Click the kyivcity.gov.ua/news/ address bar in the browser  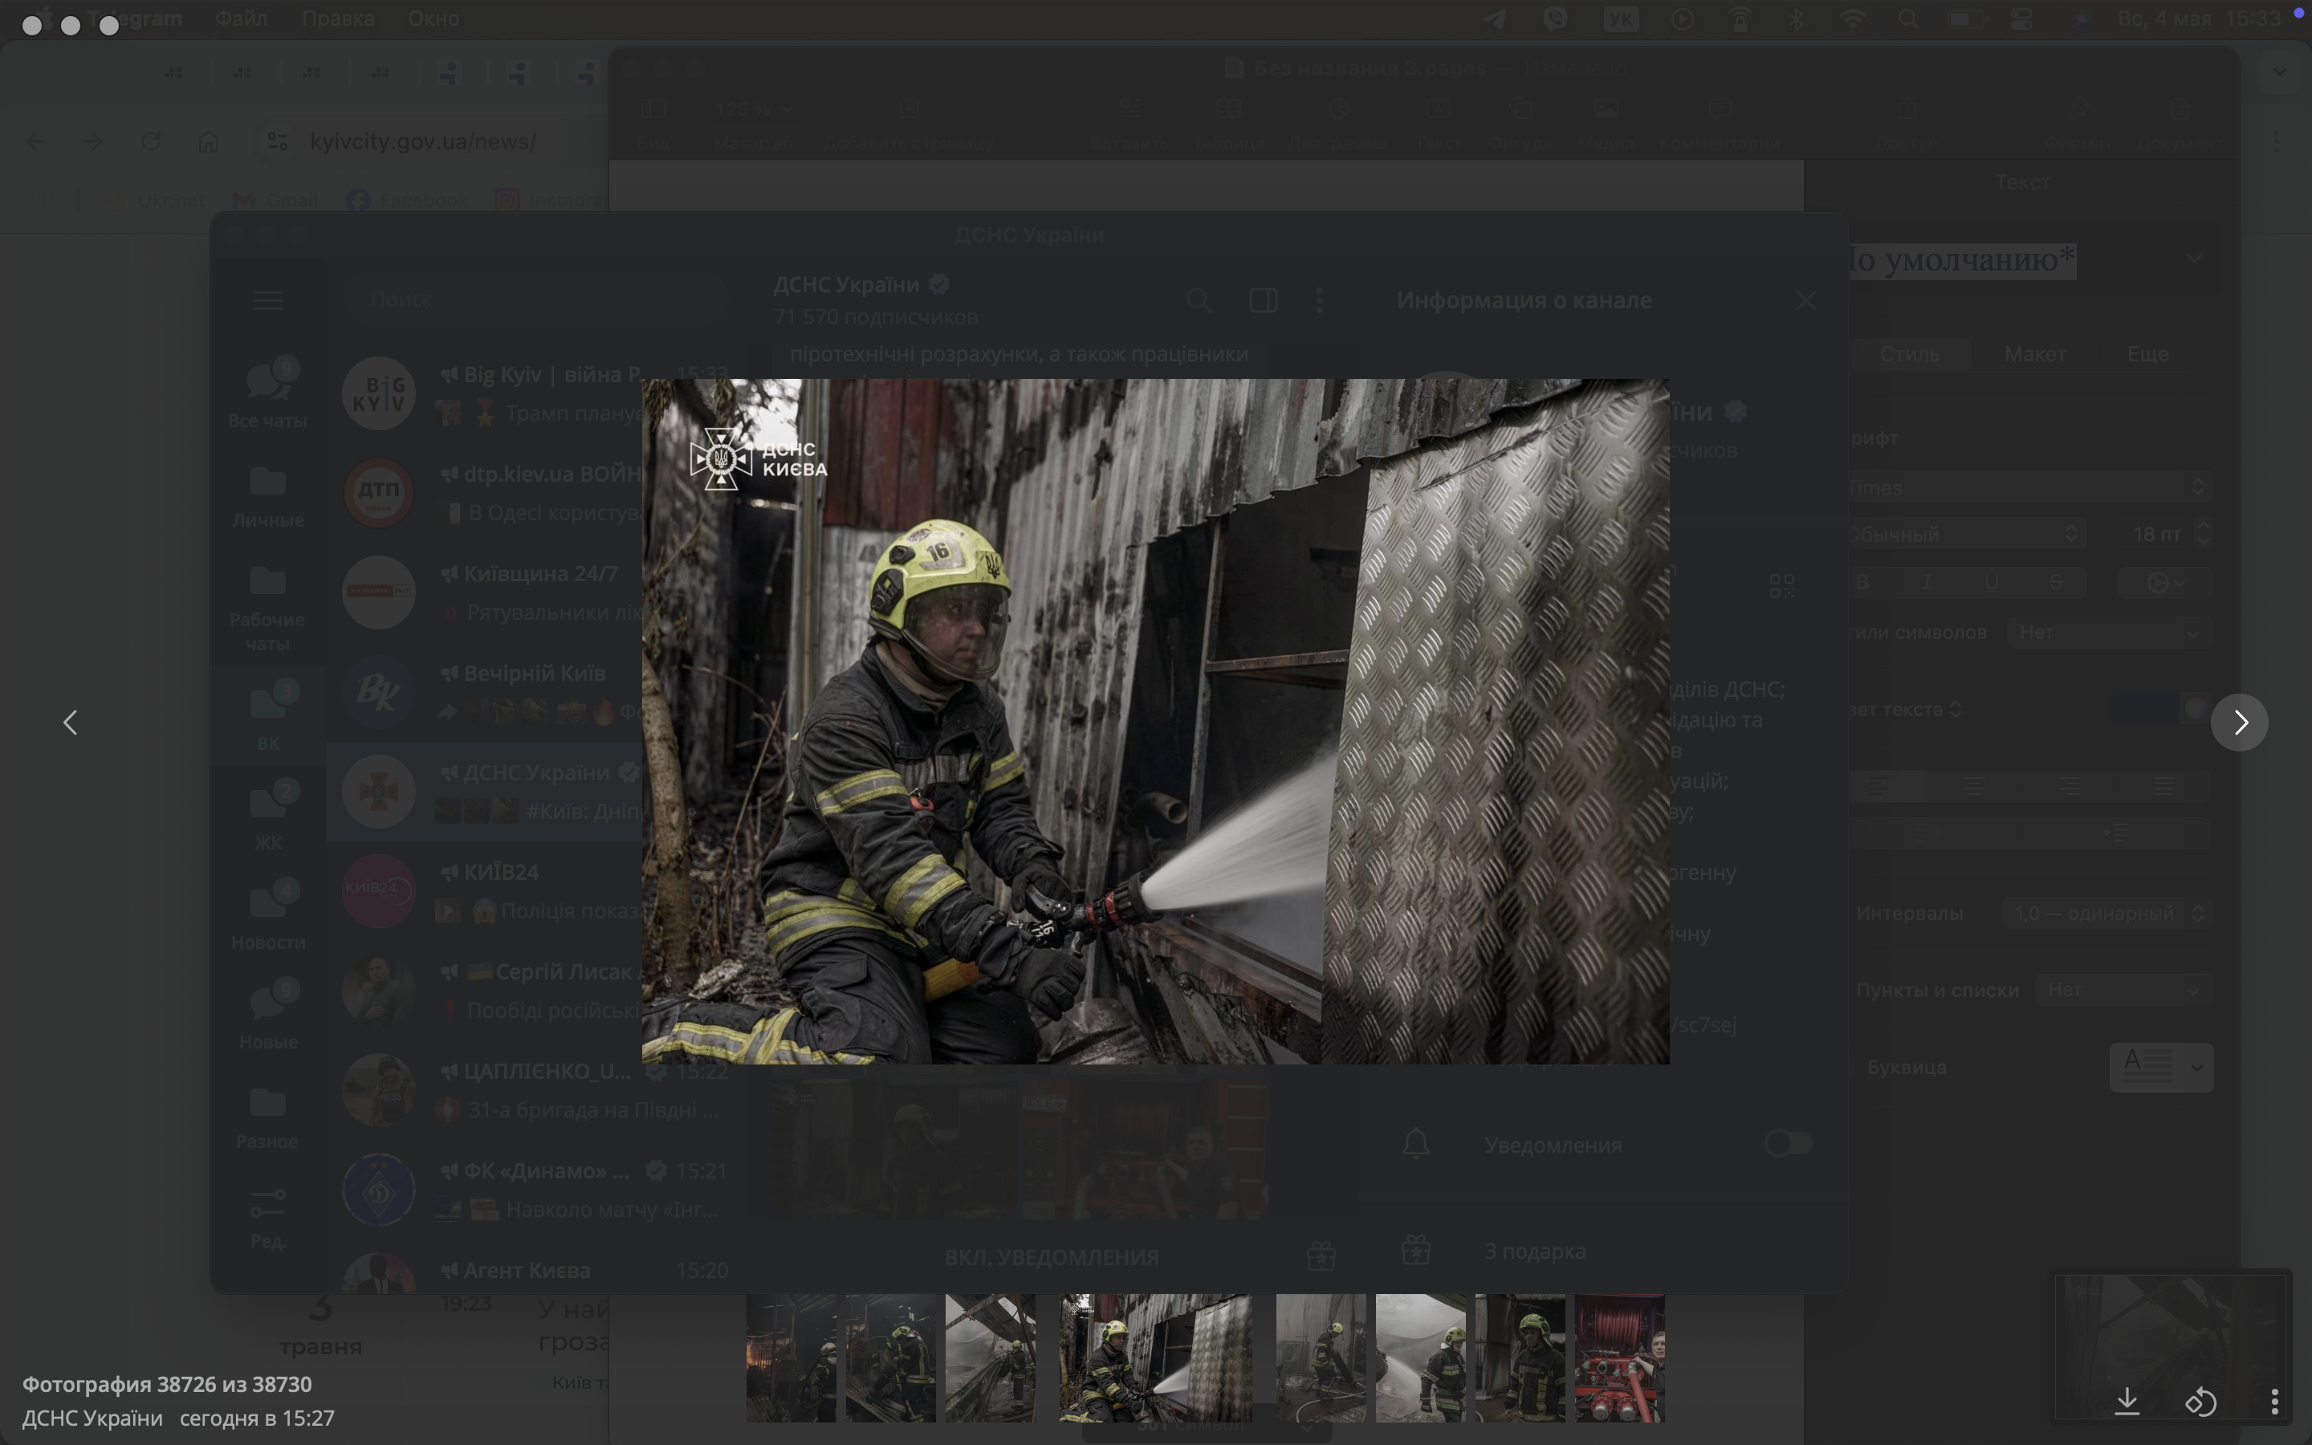pyautogui.click(x=422, y=141)
